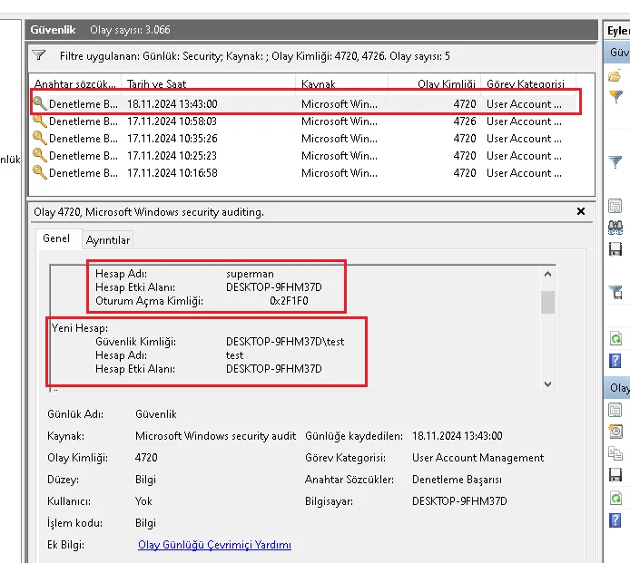Click the copy documents icon in actions pane
630x563 pixels.
coord(615,453)
